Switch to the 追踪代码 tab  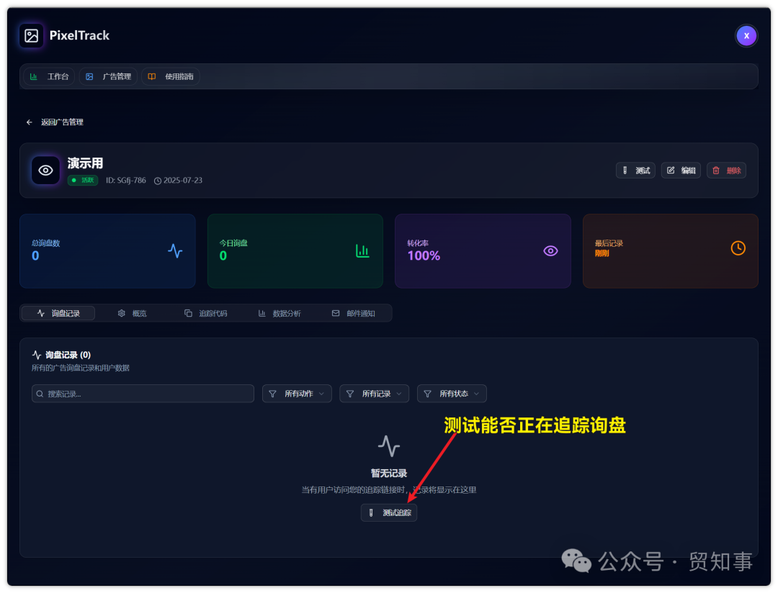tap(205, 313)
